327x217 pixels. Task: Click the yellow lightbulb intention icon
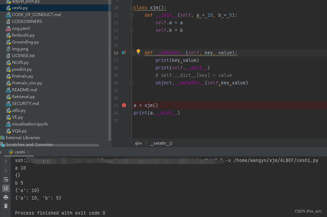pyautogui.click(x=138, y=52)
